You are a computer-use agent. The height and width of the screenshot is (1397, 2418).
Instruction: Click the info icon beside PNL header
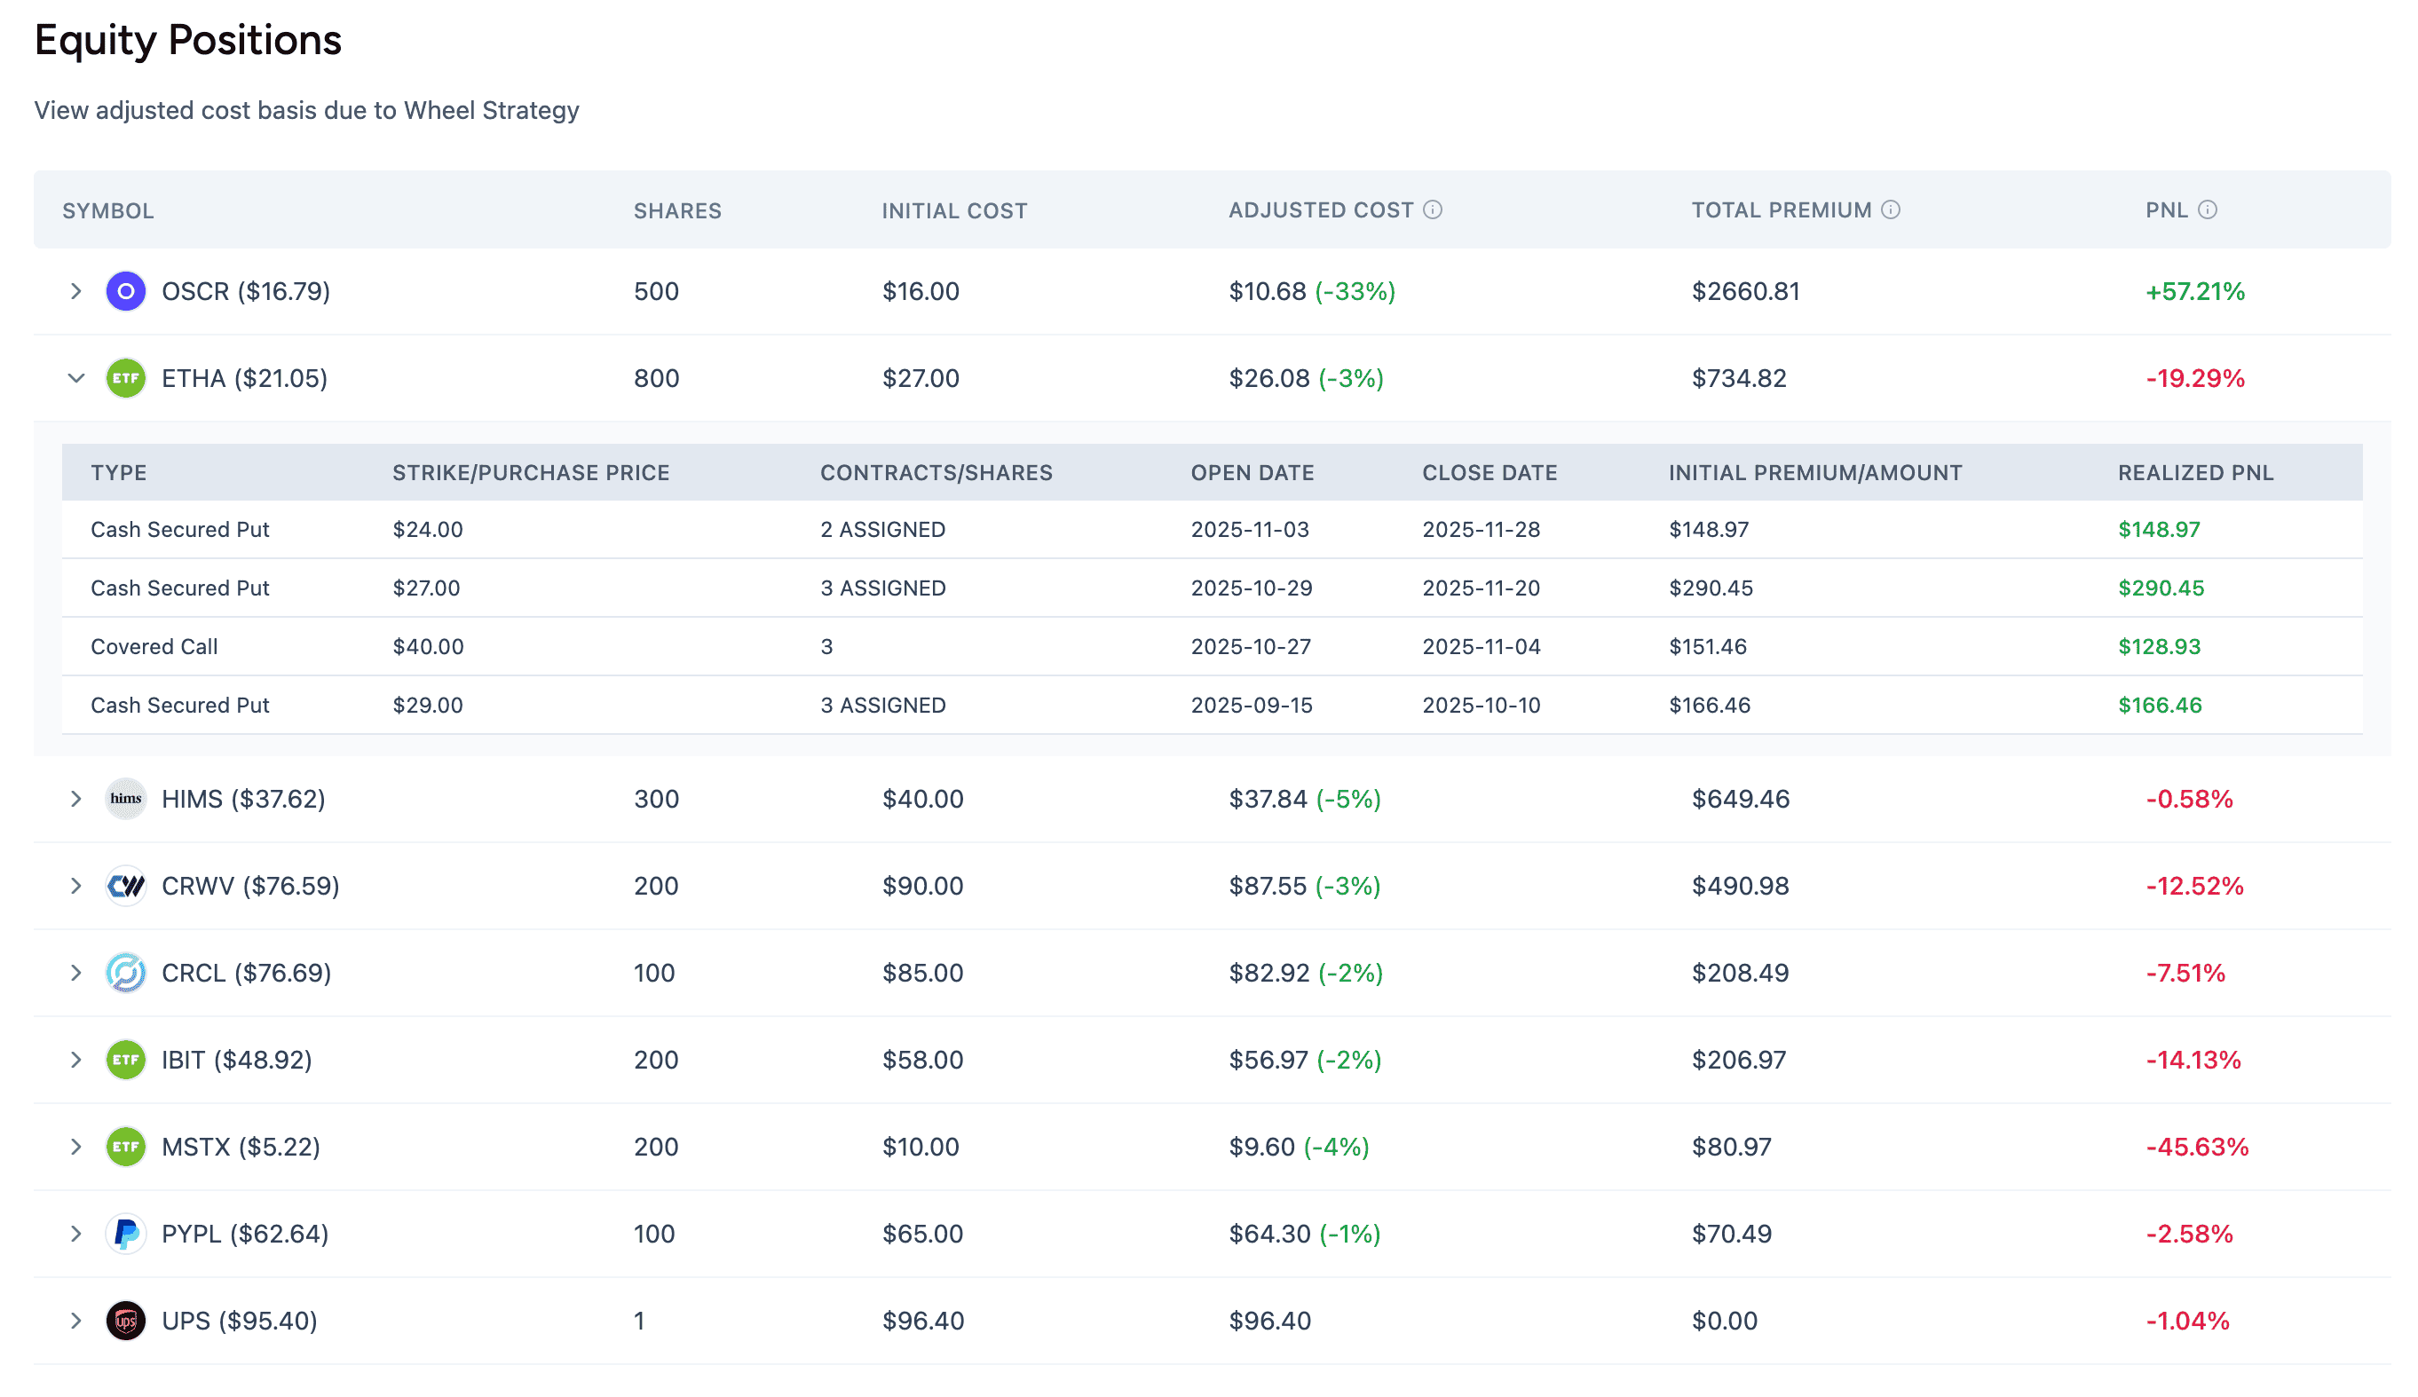coord(2206,209)
